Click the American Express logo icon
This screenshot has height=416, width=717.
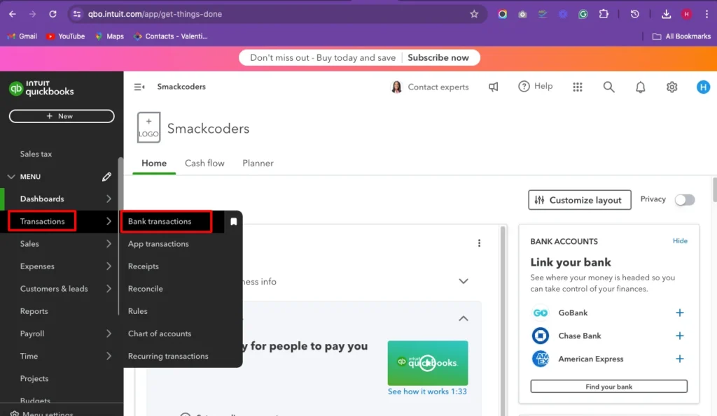[x=541, y=359]
